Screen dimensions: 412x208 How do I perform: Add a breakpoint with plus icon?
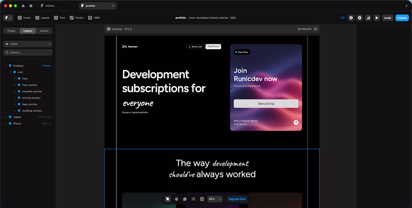316,29
